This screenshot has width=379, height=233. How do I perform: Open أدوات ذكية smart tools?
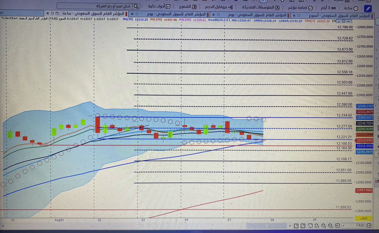tap(159, 7)
